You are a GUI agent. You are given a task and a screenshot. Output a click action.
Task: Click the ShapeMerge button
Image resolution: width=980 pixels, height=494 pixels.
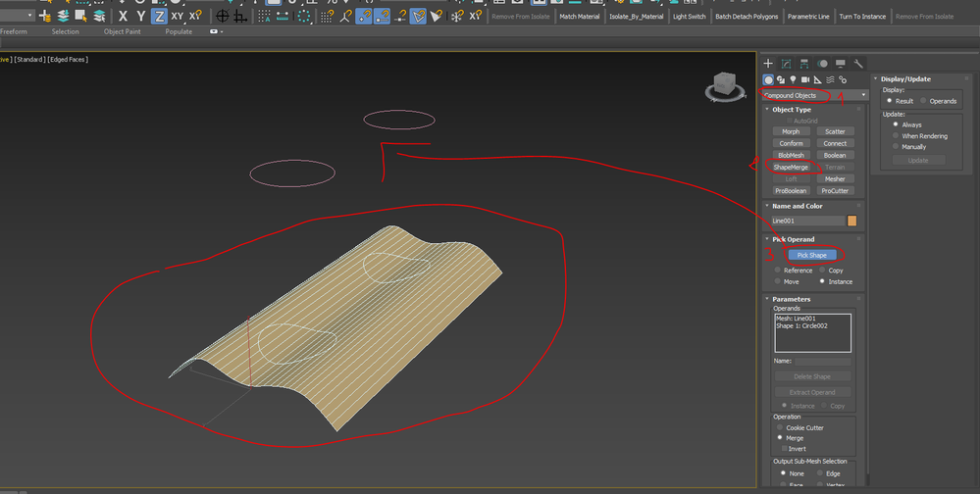[791, 168]
